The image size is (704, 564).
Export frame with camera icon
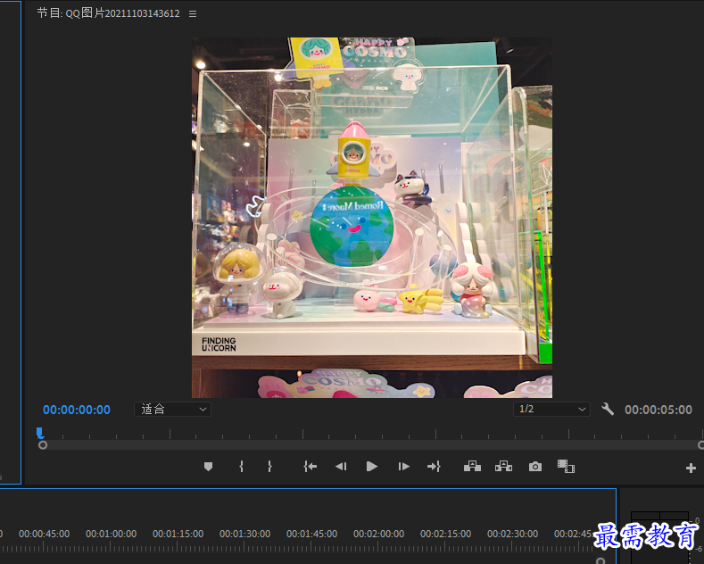point(535,467)
